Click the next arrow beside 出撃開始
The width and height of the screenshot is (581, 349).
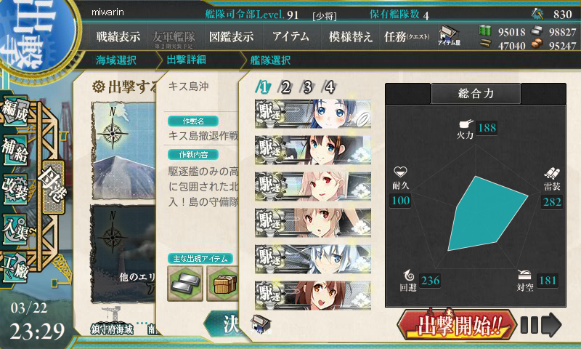pyautogui.click(x=542, y=325)
